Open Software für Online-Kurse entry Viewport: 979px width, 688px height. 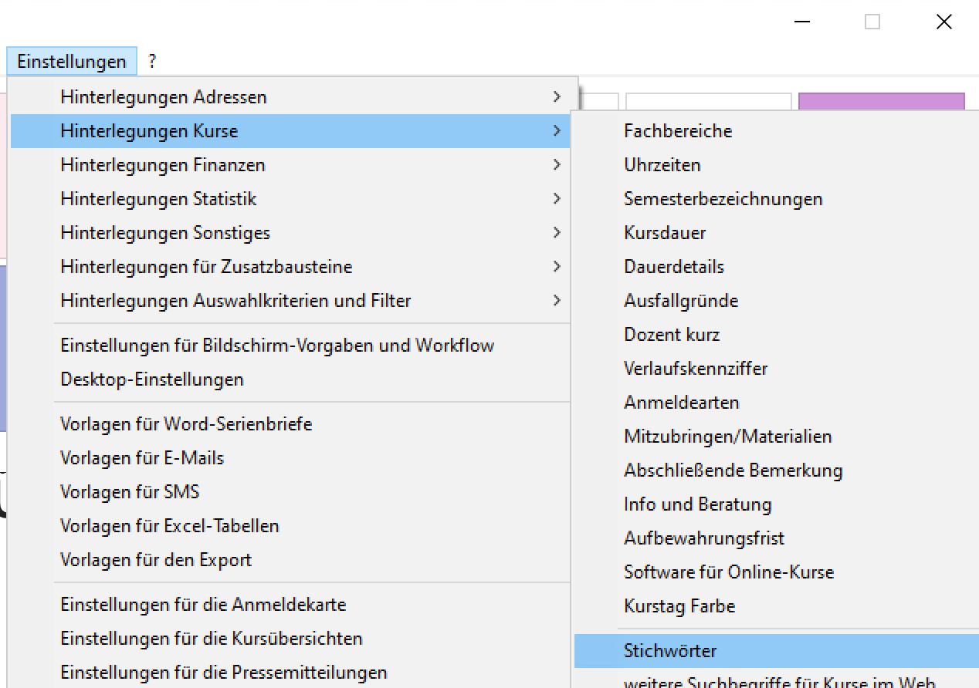777,572
